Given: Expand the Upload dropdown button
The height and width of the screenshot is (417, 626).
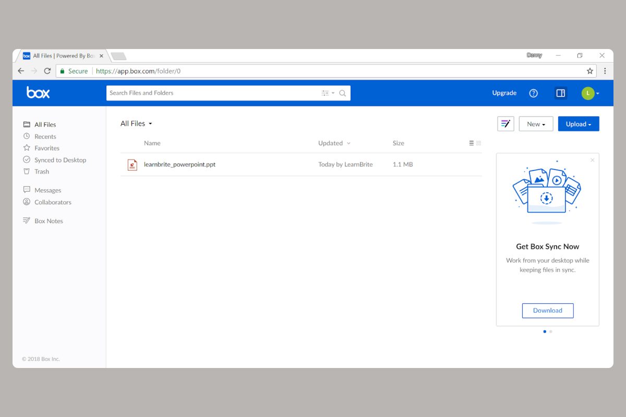Looking at the screenshot, I should (579, 124).
